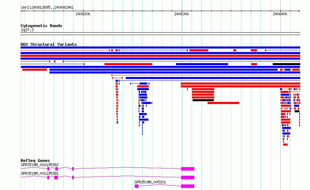Select the full-width red DGV variant bar
Viewport: 310px width, 190px height.
160,56
